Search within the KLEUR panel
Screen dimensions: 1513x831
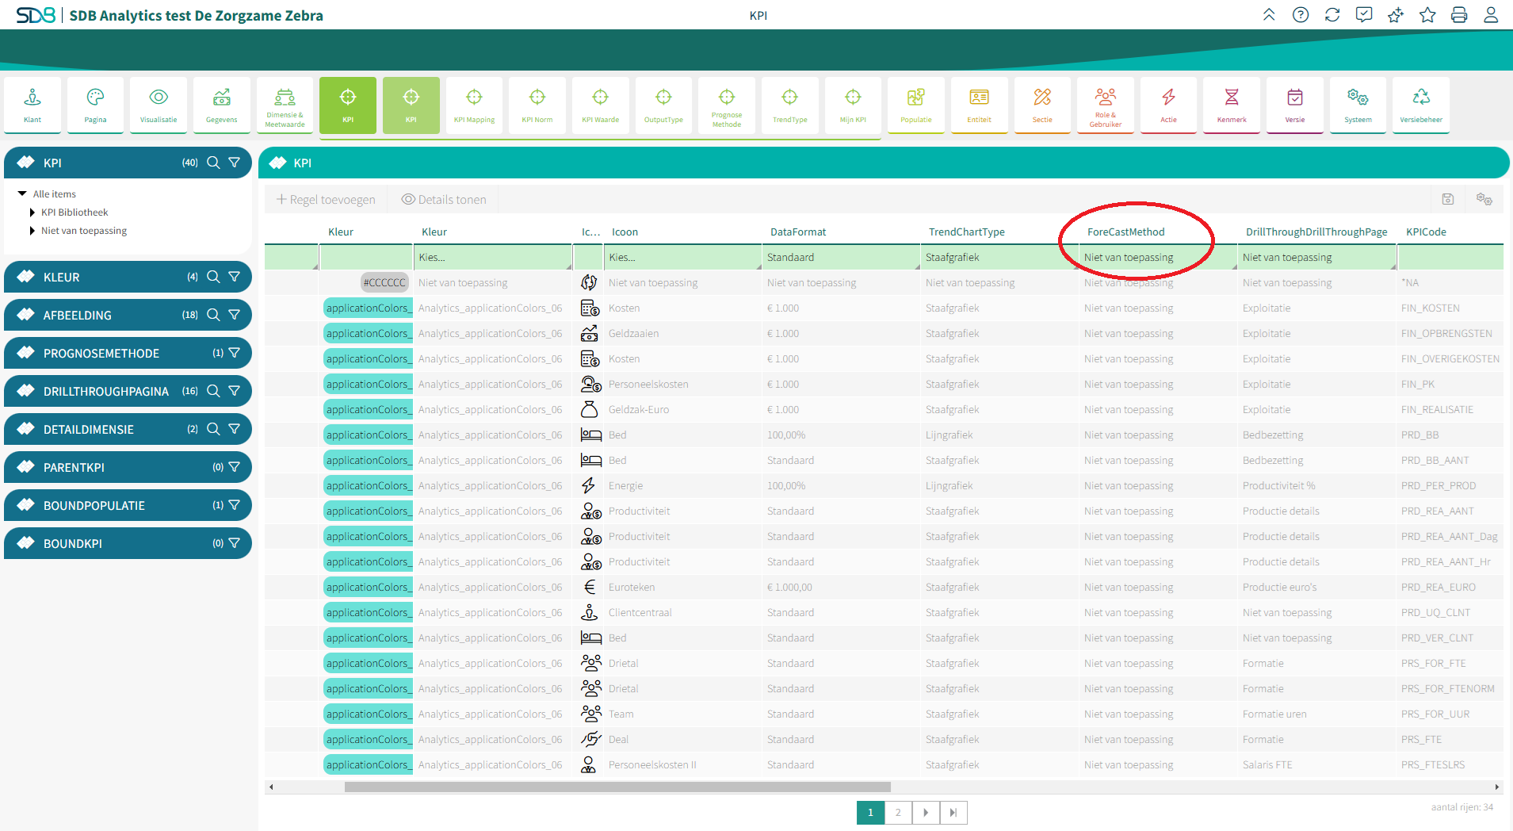click(213, 277)
